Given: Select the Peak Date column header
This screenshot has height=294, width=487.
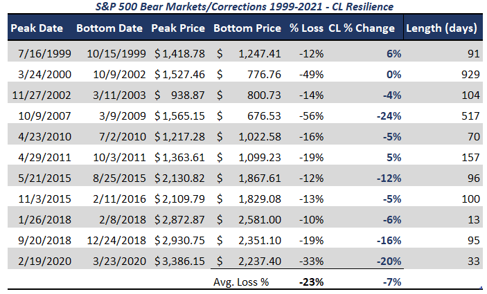Looking at the screenshot, I should pos(37,28).
